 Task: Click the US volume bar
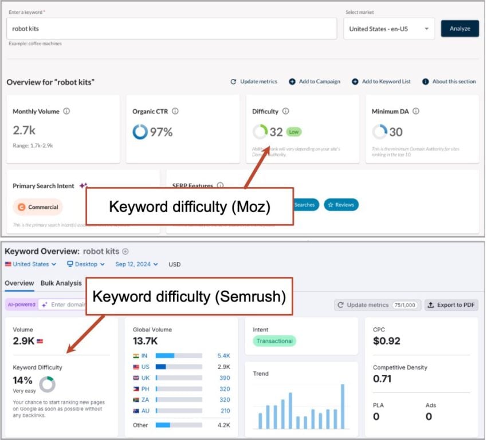179,367
